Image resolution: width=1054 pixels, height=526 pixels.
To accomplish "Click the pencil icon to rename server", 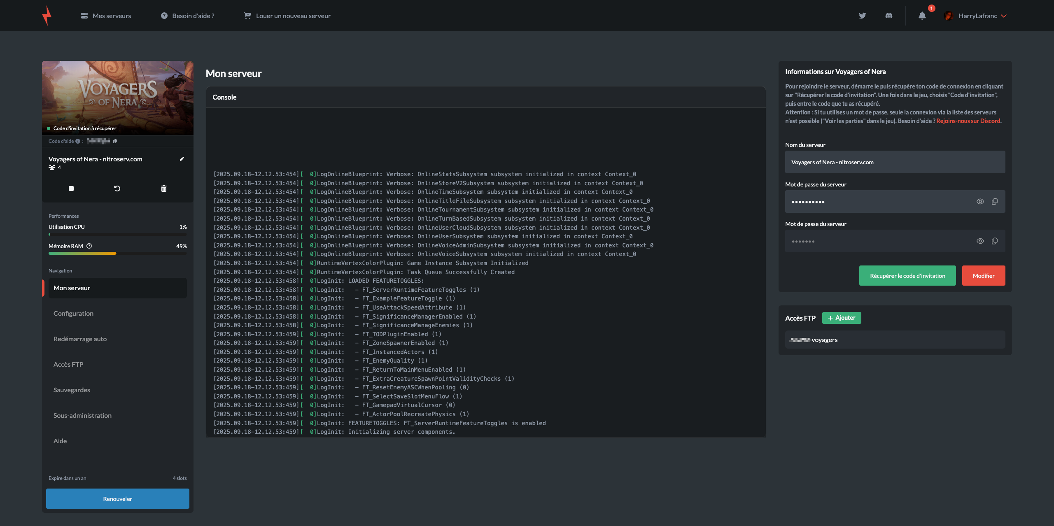I will pyautogui.click(x=182, y=159).
